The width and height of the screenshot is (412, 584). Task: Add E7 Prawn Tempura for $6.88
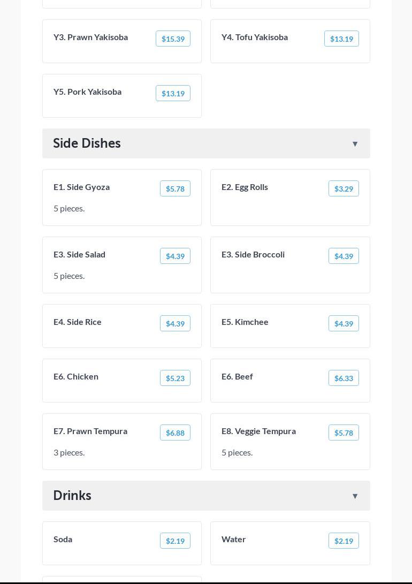(x=175, y=433)
